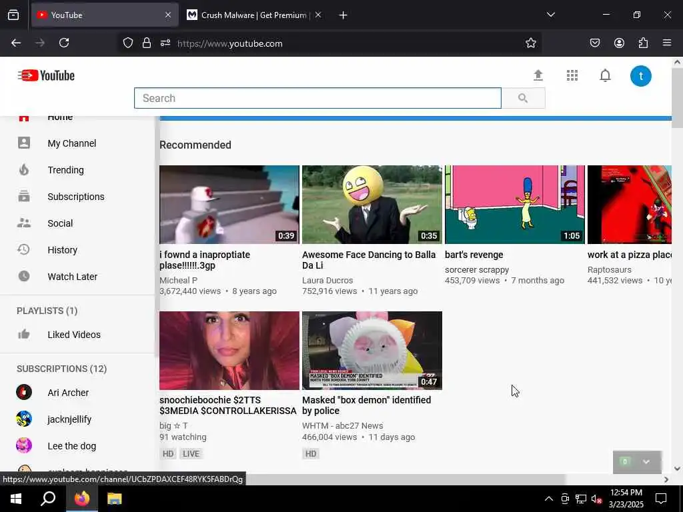Viewport: 683px width, 512px height.
Task: Open Trending in the sidebar
Action: pos(66,170)
